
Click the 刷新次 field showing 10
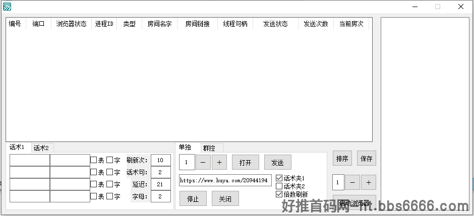(160, 160)
